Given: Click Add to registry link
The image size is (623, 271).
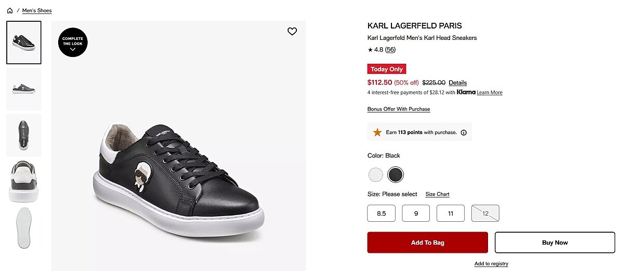Looking at the screenshot, I should (x=491, y=264).
